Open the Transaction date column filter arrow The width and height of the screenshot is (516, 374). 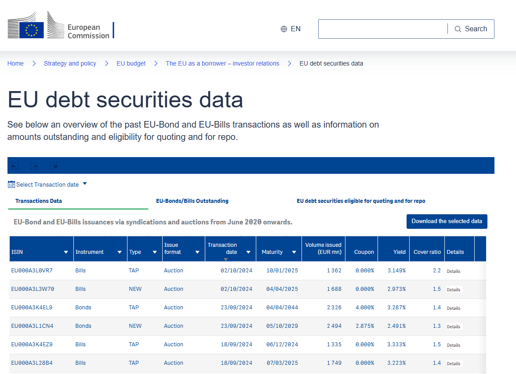point(248,252)
